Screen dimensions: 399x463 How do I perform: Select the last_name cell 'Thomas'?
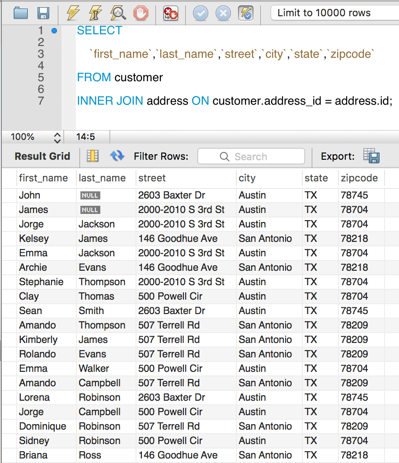tap(106, 296)
